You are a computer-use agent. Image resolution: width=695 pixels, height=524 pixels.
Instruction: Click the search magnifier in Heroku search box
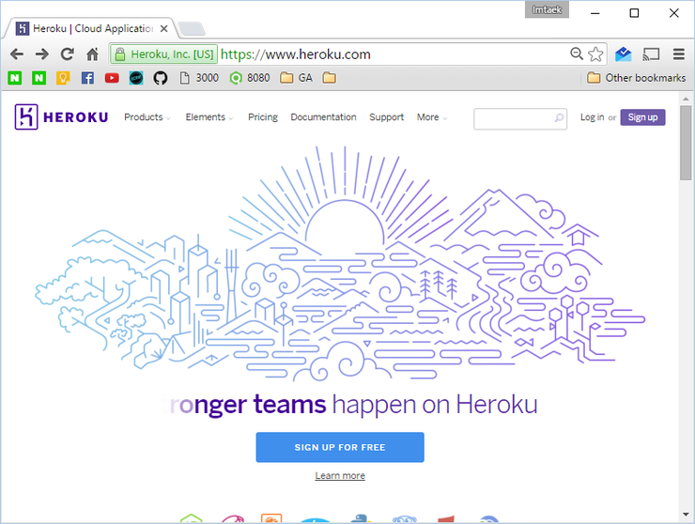(559, 118)
